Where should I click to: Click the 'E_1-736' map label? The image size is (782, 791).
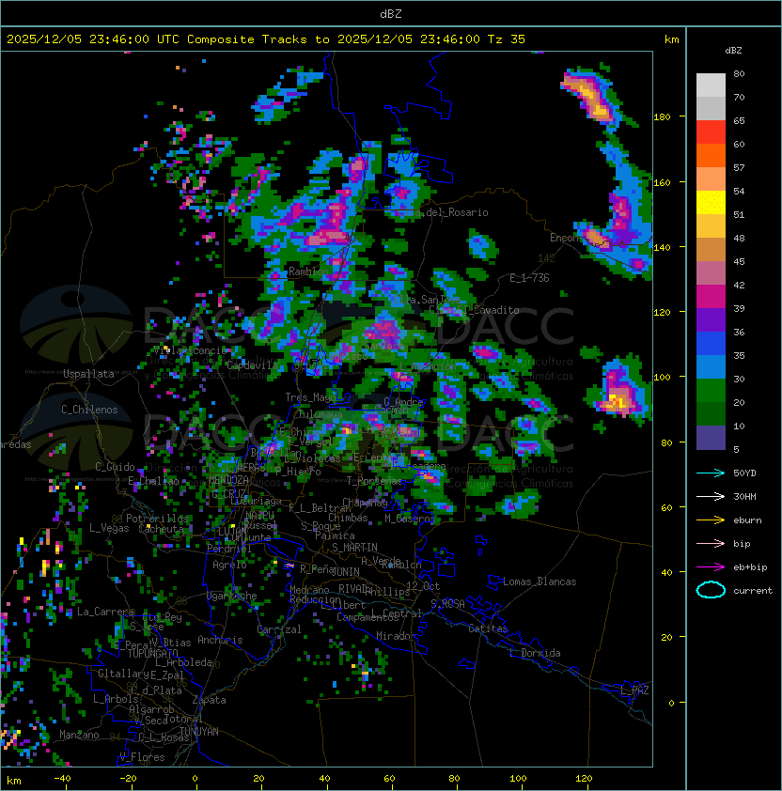(x=529, y=277)
